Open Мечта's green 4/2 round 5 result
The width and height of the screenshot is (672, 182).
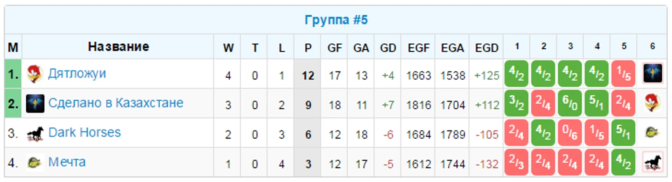(x=624, y=162)
